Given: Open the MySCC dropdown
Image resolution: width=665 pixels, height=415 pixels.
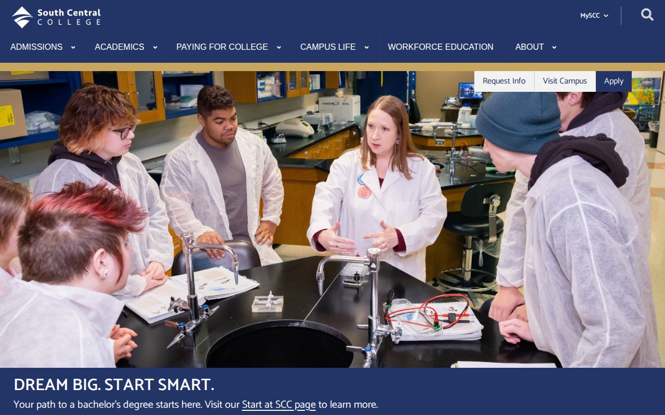Looking at the screenshot, I should coord(594,16).
